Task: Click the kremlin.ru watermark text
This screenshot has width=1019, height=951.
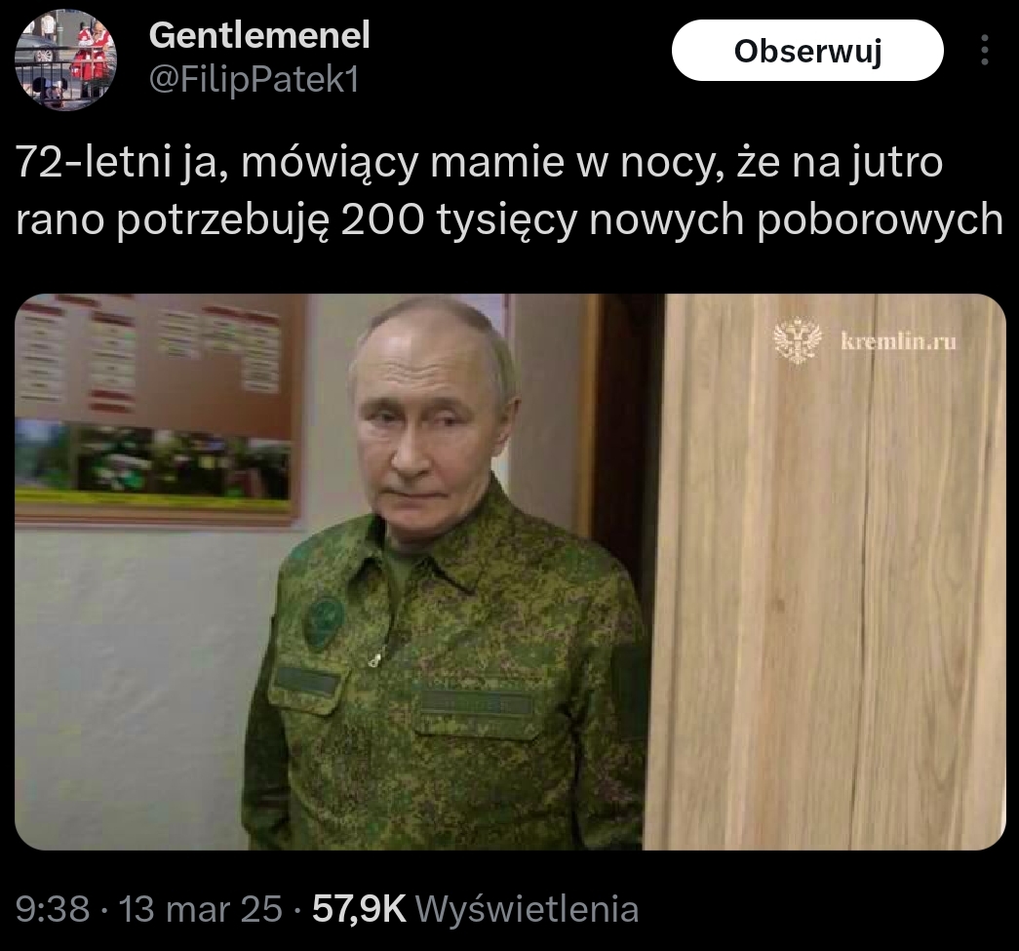Action: (898, 340)
